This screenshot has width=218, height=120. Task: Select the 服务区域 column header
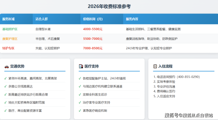9,19
